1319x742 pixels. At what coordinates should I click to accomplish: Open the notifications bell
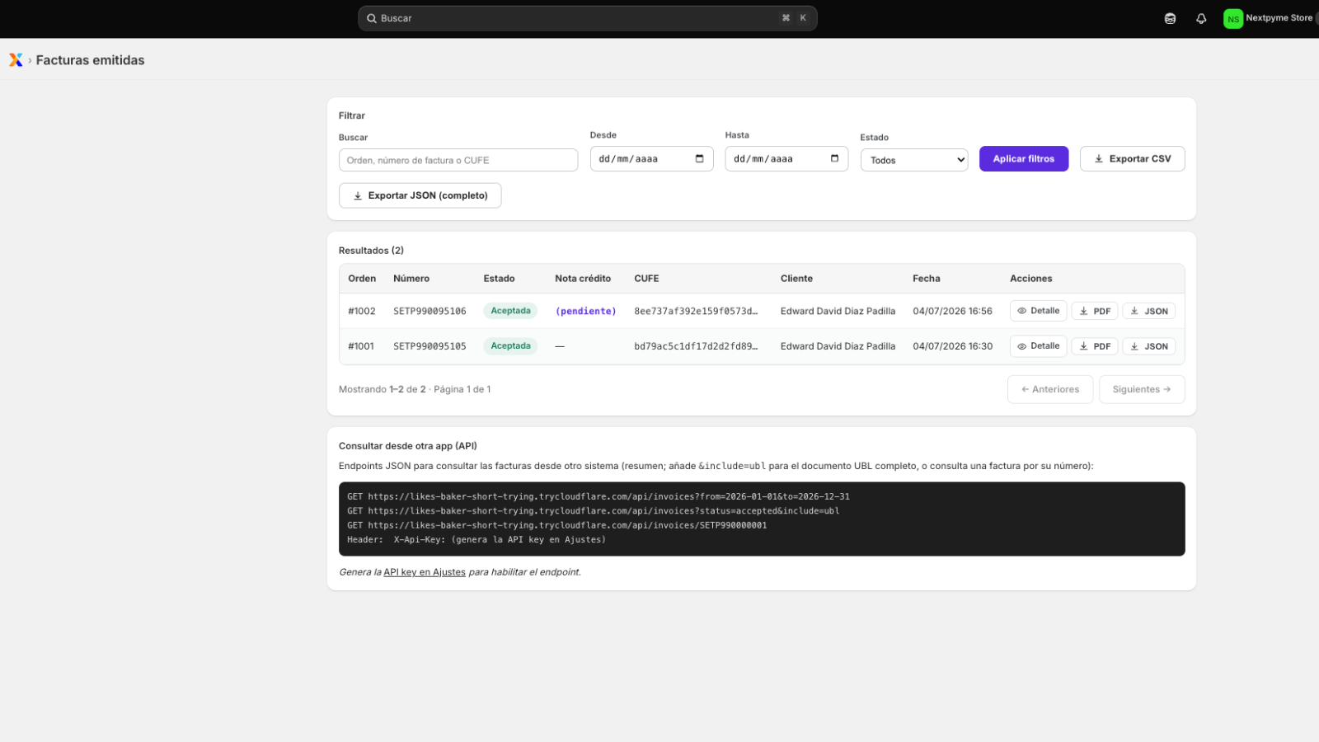(1201, 18)
